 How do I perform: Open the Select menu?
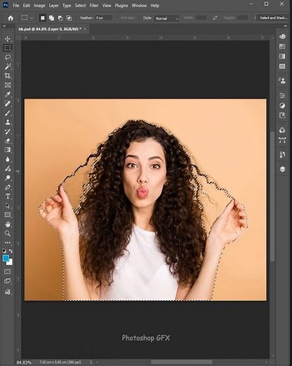point(80,6)
